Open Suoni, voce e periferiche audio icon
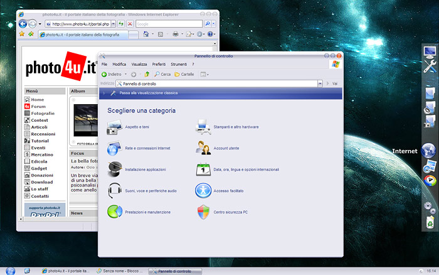439x275 pixels. click(114, 191)
